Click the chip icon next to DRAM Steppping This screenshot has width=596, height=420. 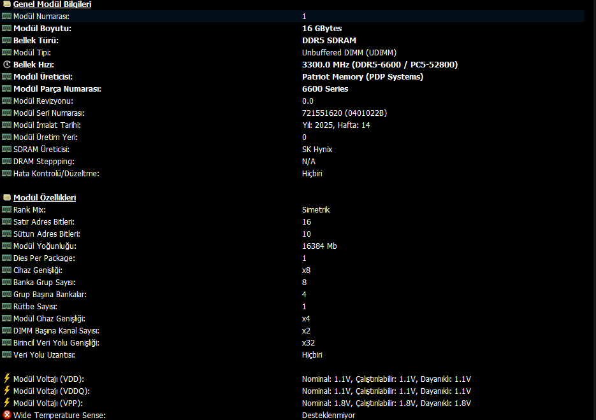point(6,161)
